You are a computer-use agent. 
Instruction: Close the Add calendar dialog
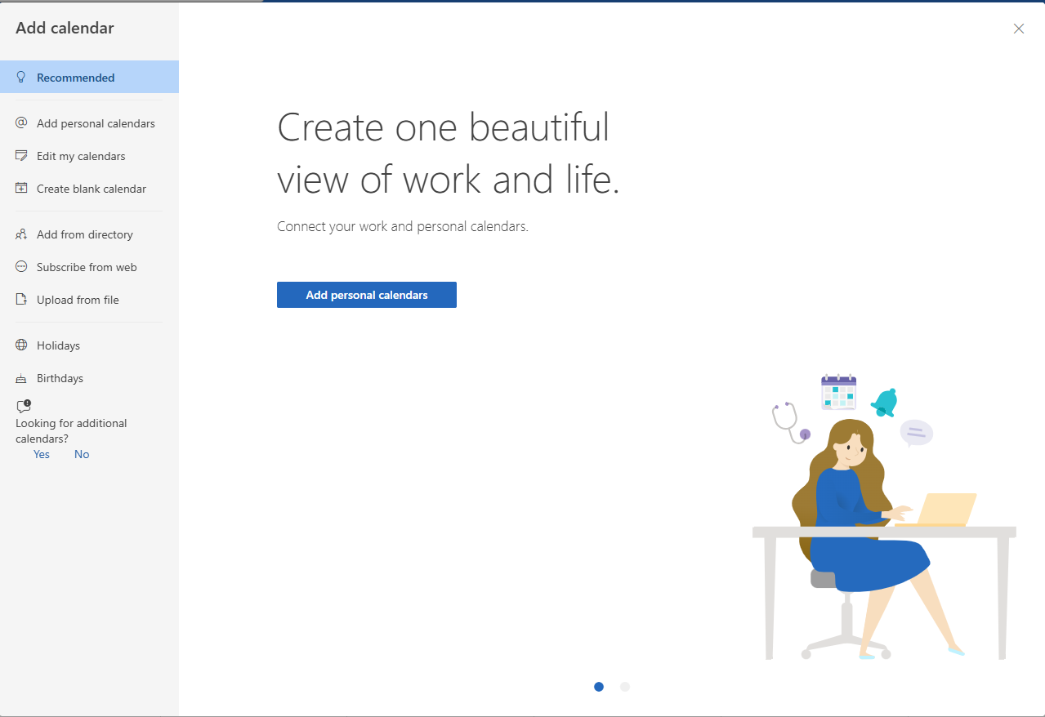[1018, 29]
